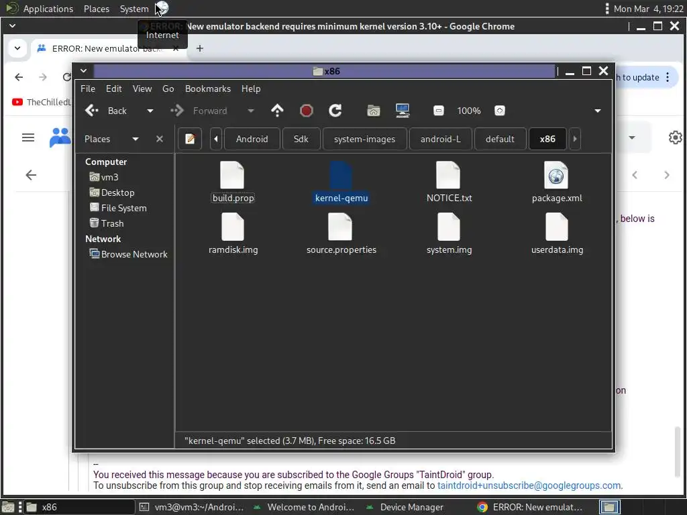This screenshot has height=515, width=687.
Task: Zoom in with plus icon
Action: 499,111
